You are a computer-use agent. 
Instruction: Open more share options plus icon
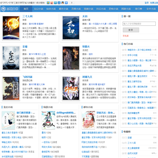pyautogui.click(x=66, y=3)
